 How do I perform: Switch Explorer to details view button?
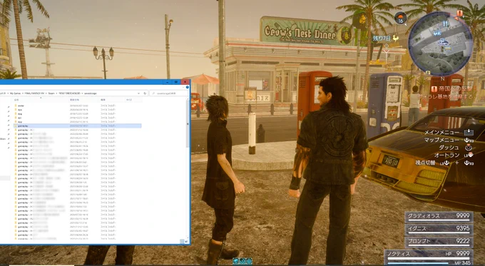click(182, 242)
